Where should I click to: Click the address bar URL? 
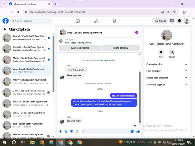tap(57, 12)
